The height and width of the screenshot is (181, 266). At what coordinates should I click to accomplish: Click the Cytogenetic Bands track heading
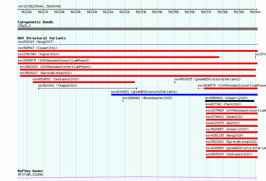(x=36, y=22)
